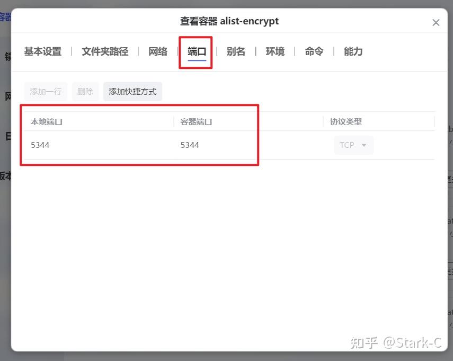Open the TCP combo box in the table row
The width and height of the screenshot is (453, 361).
353,145
